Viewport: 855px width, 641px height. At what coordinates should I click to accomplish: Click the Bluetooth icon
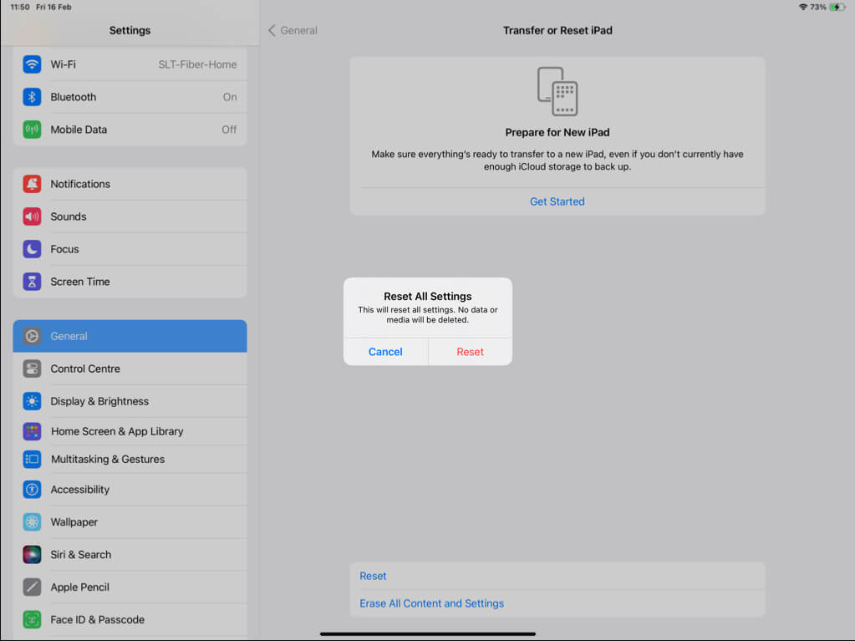32,97
